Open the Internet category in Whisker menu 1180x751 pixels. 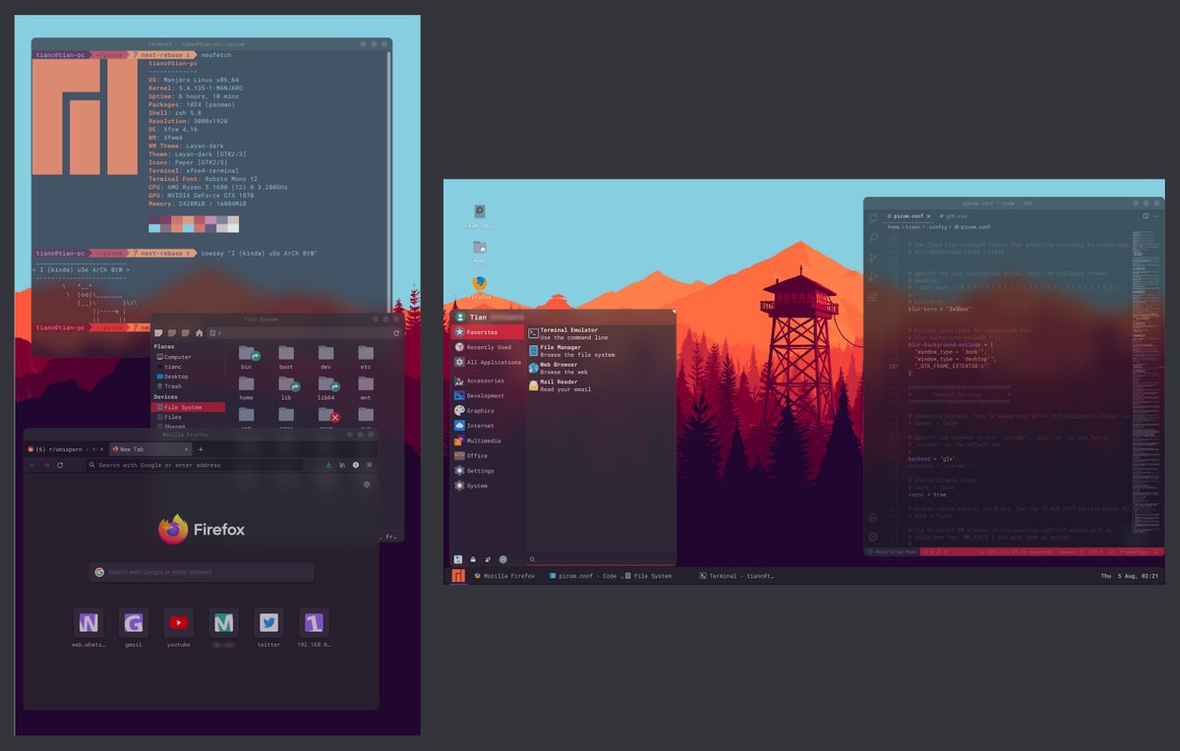pos(488,426)
